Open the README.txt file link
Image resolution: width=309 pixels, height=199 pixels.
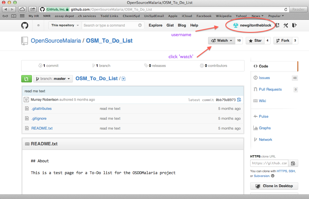(42, 128)
